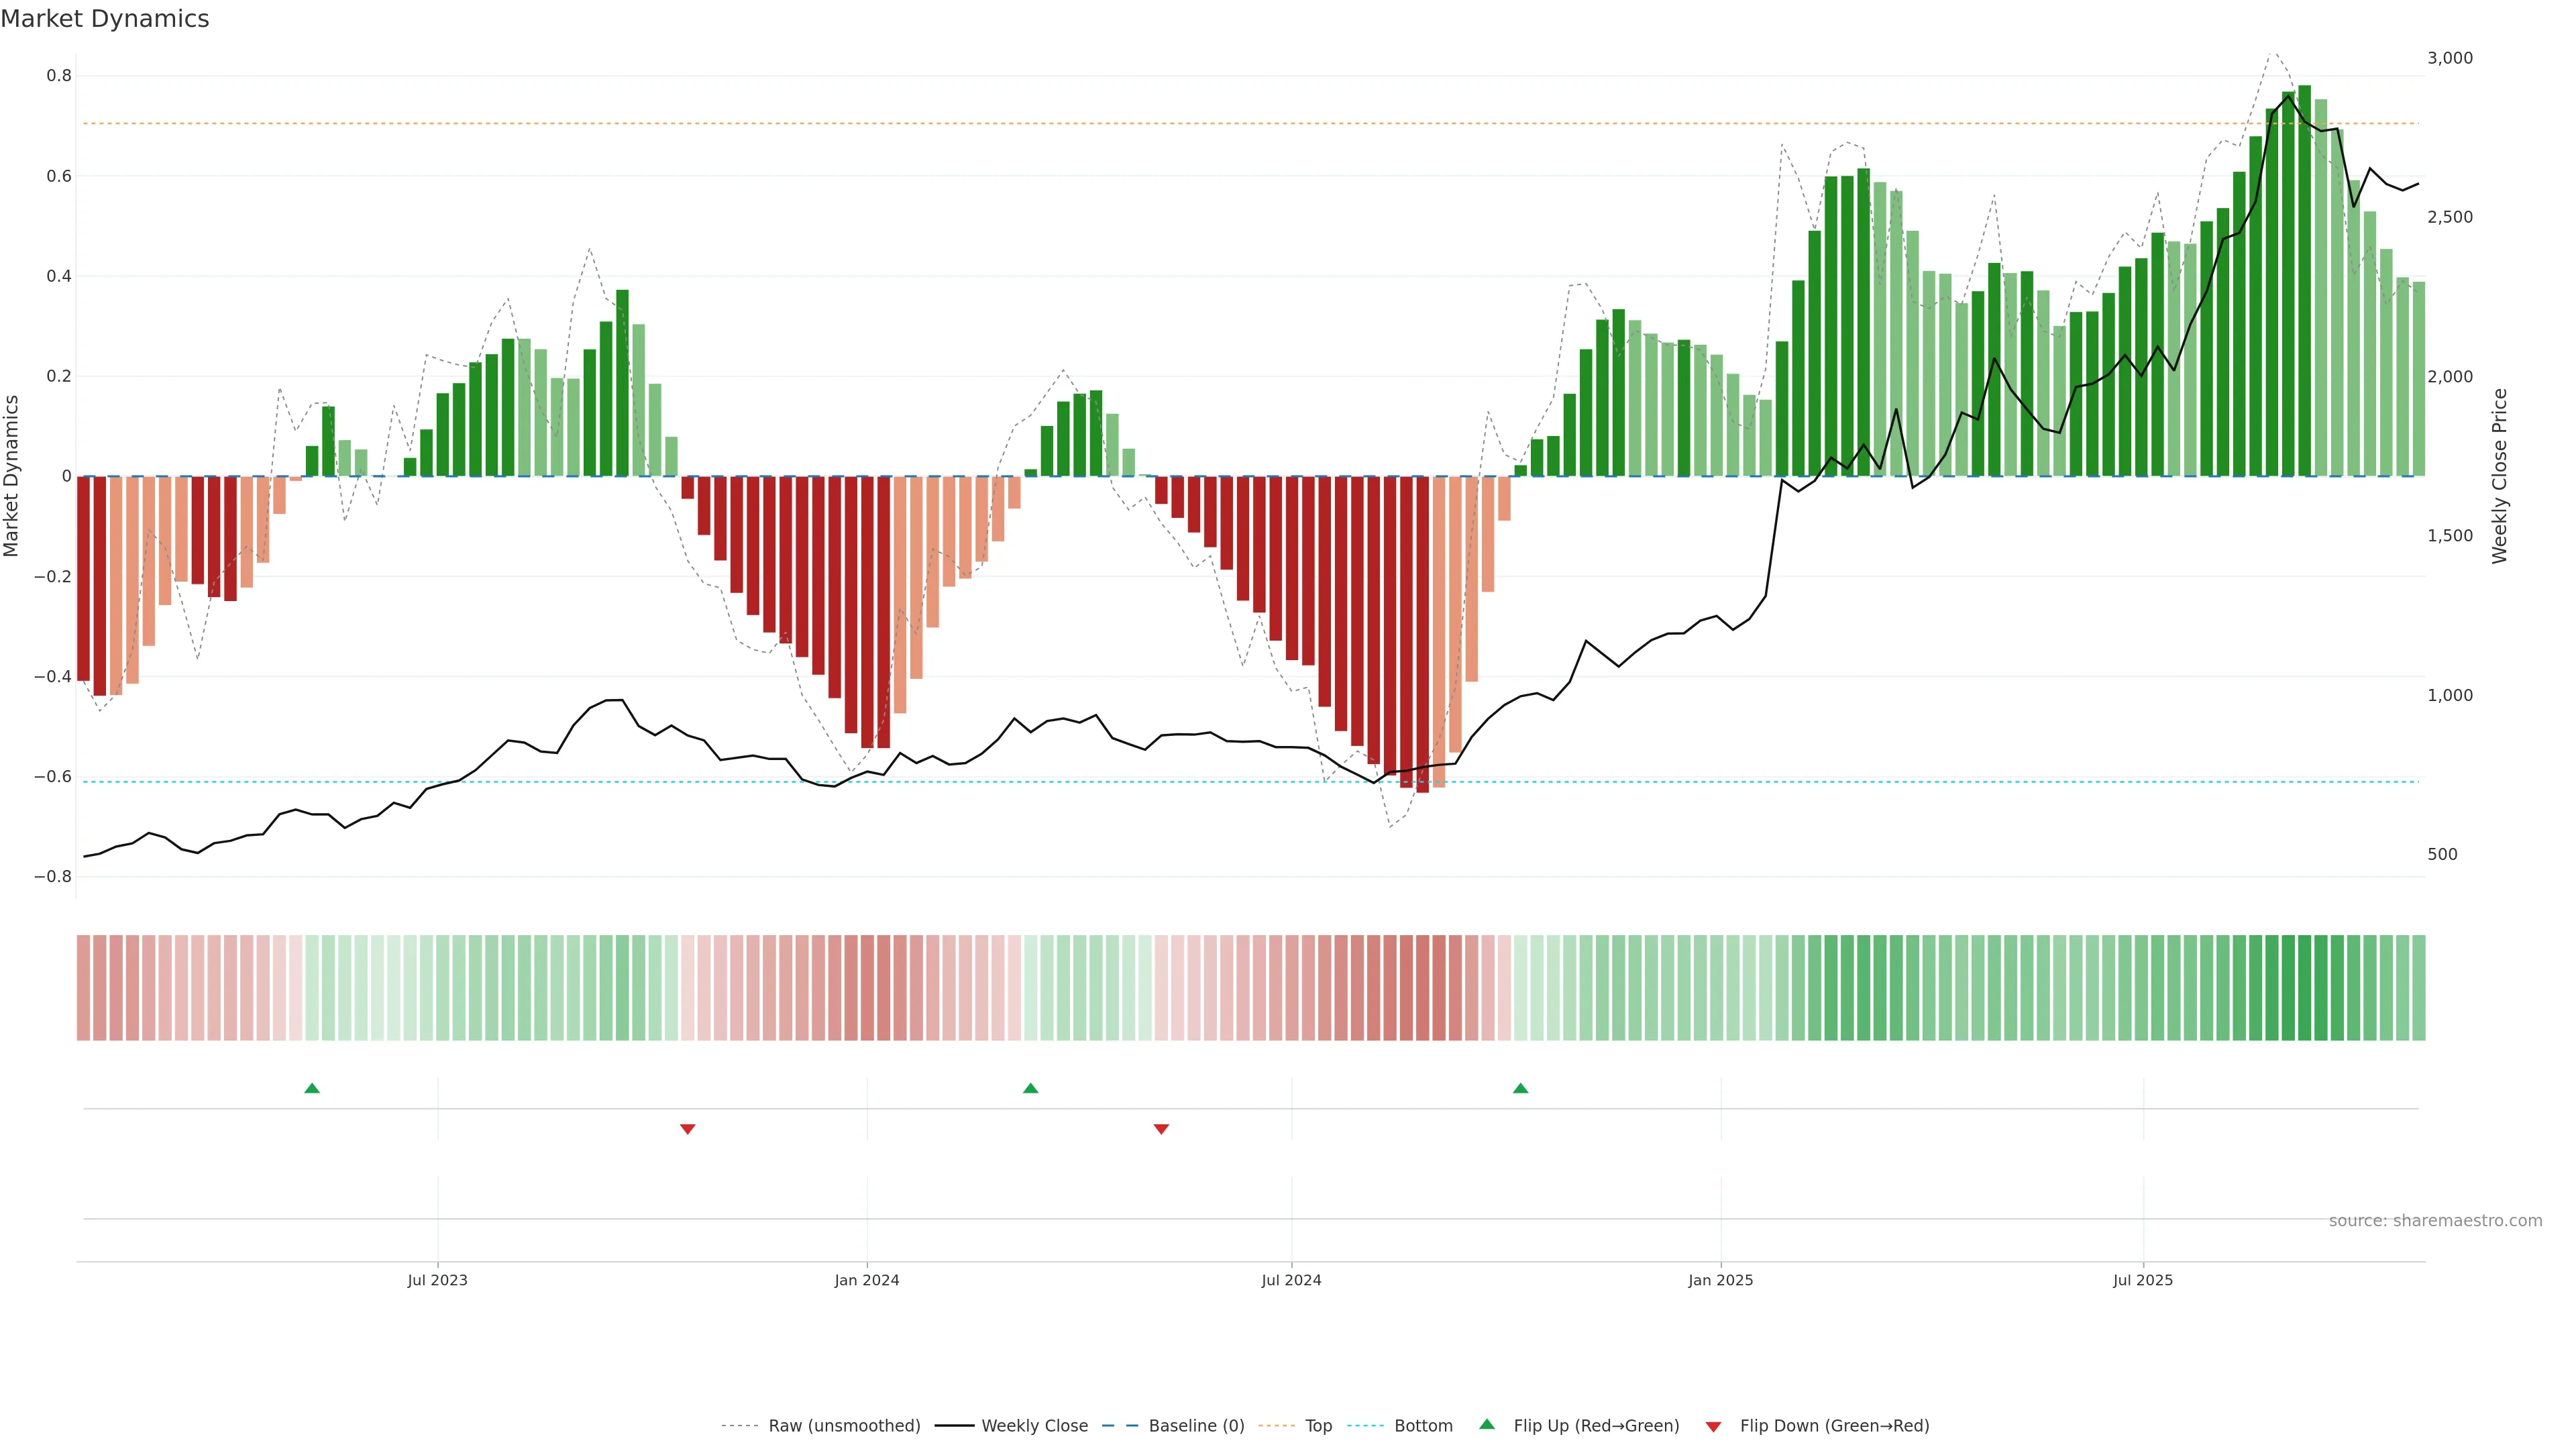2576x1449 pixels.
Task: Click the black Weekly Close line sample in legend
Action: [x=954, y=1426]
